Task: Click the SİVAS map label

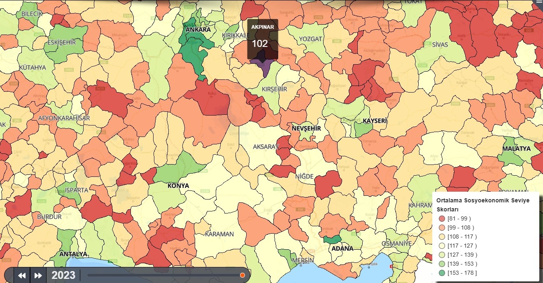Action: point(440,44)
